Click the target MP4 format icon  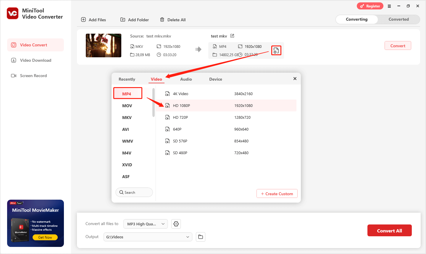tap(215, 46)
